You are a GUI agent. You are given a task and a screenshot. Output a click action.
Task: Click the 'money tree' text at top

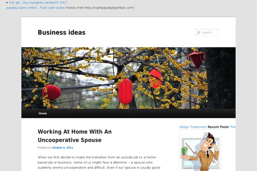tap(75, 8)
